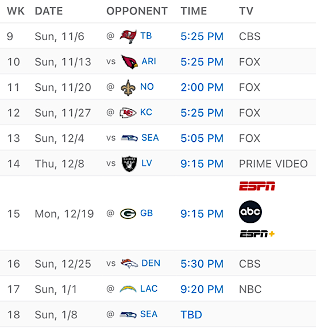Click the Tampa Bay Buccaneers logo
316x328 pixels.
click(x=128, y=36)
